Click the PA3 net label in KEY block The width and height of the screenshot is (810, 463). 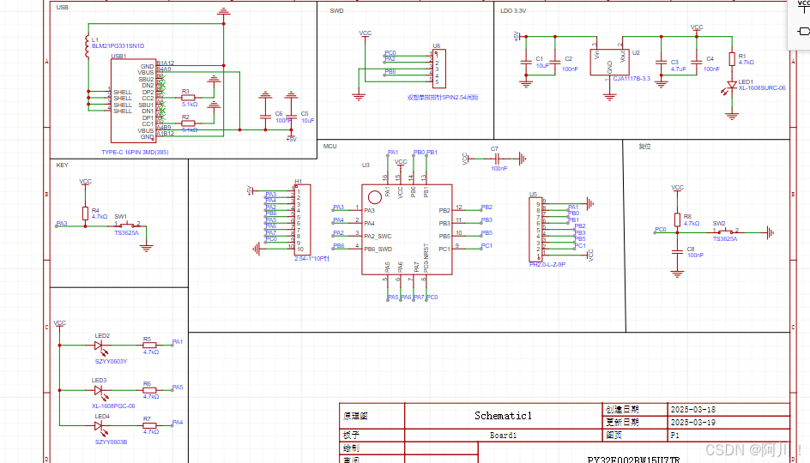click(62, 224)
